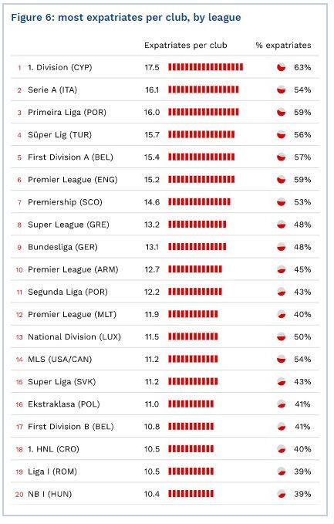Select the Serie A (ITA) league label

coord(52,90)
